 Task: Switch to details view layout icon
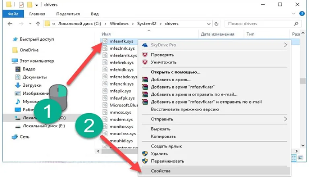(x=294, y=158)
